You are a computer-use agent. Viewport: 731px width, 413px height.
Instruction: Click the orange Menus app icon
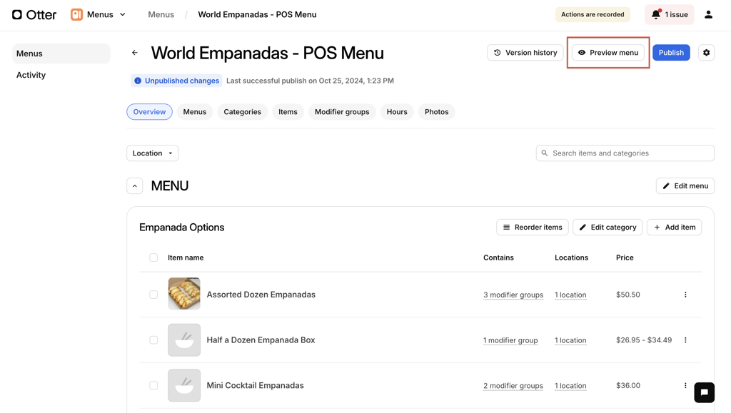76,14
